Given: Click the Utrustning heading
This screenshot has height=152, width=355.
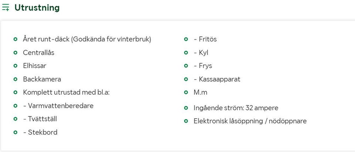Looking at the screenshot, I should (37, 7).
